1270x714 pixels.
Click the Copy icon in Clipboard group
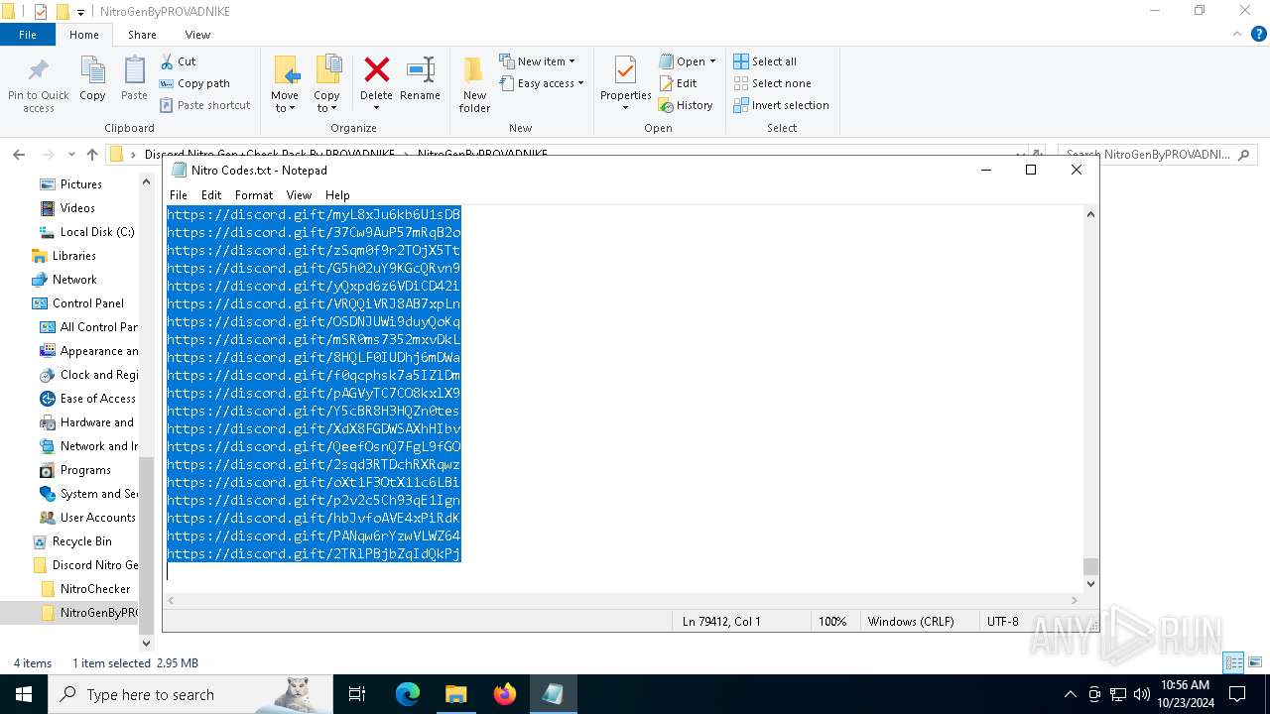pos(92,71)
